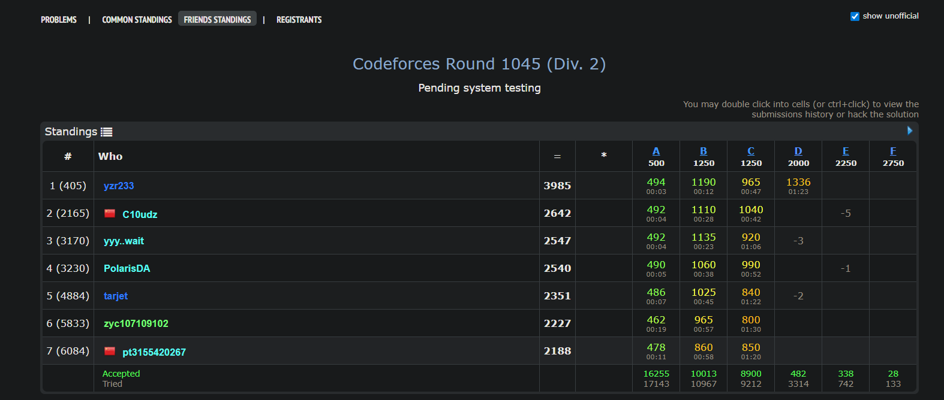The image size is (944, 400).
Task: Open yyy..wait user profile
Action: click(x=124, y=241)
